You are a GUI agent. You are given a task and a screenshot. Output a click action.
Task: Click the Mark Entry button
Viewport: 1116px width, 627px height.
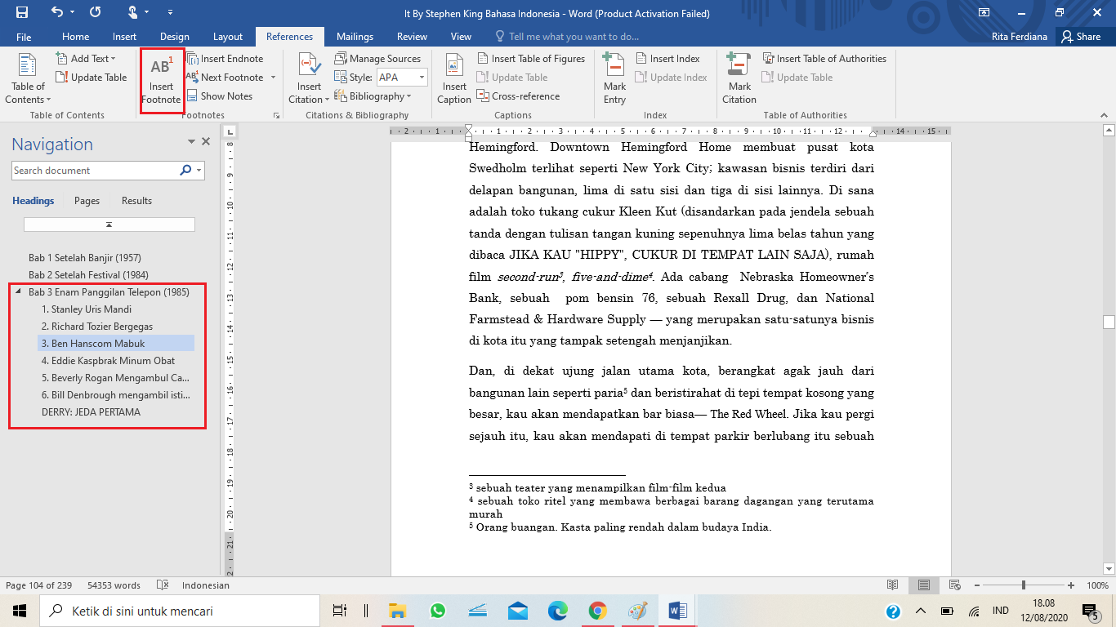click(614, 79)
